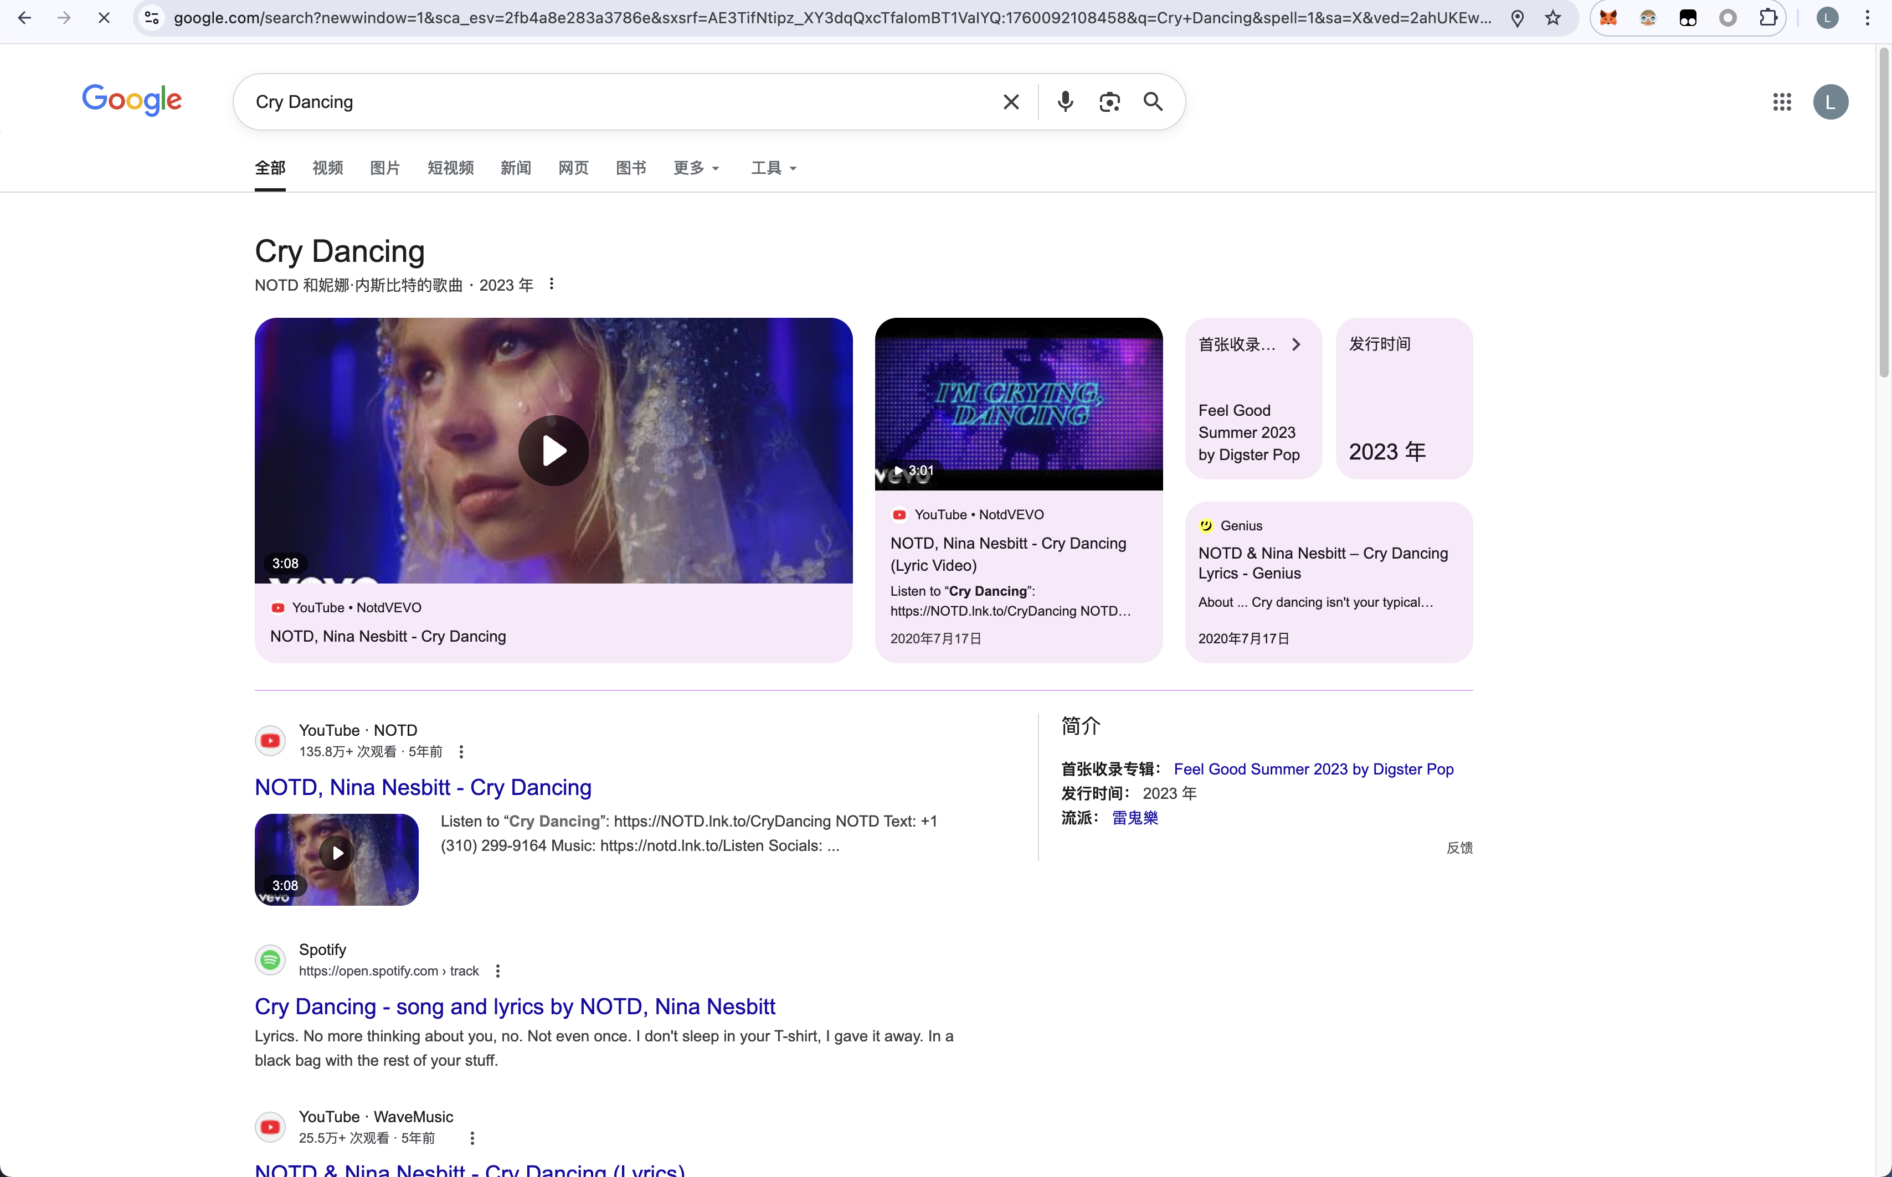This screenshot has width=1892, height=1177.
Task: Open the Chrome extensions puzzle icon
Action: 1768,18
